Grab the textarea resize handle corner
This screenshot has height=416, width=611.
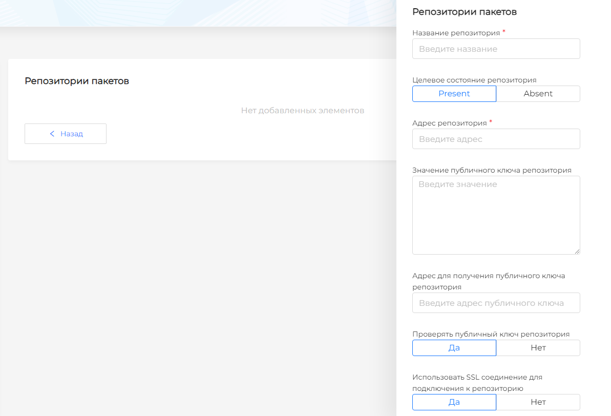click(577, 252)
